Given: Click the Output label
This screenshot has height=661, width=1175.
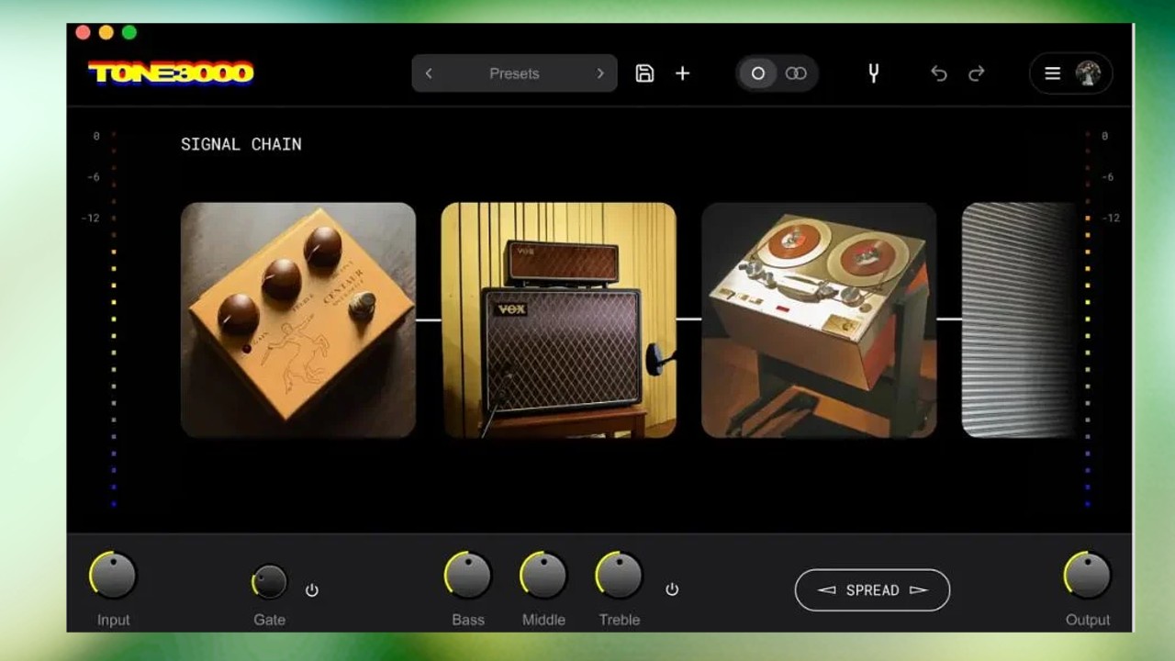Looking at the screenshot, I should [1088, 620].
